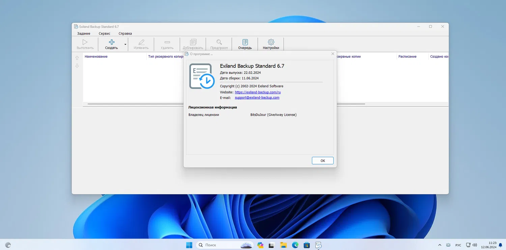This screenshot has height=250, width=506.
Task: Click OK in the About dialog
Action: [323, 161]
